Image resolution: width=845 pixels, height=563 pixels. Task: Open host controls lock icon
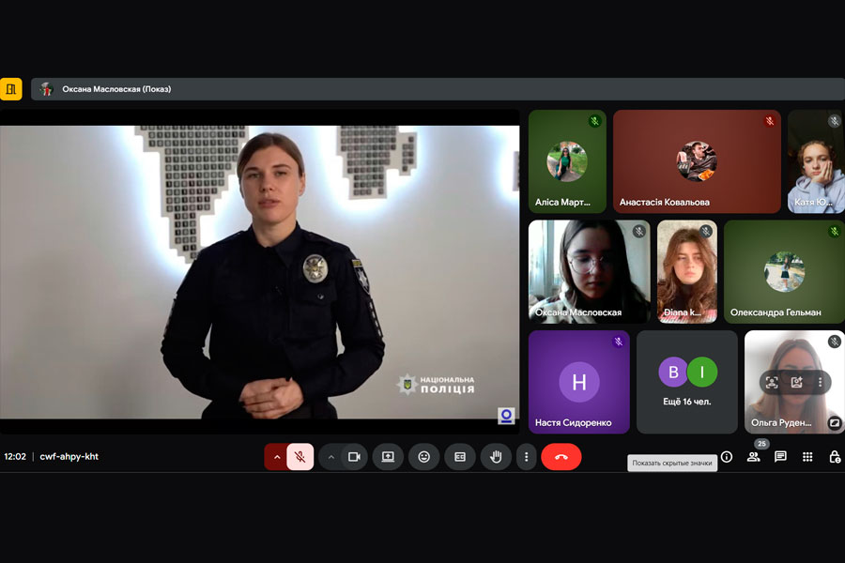835,457
